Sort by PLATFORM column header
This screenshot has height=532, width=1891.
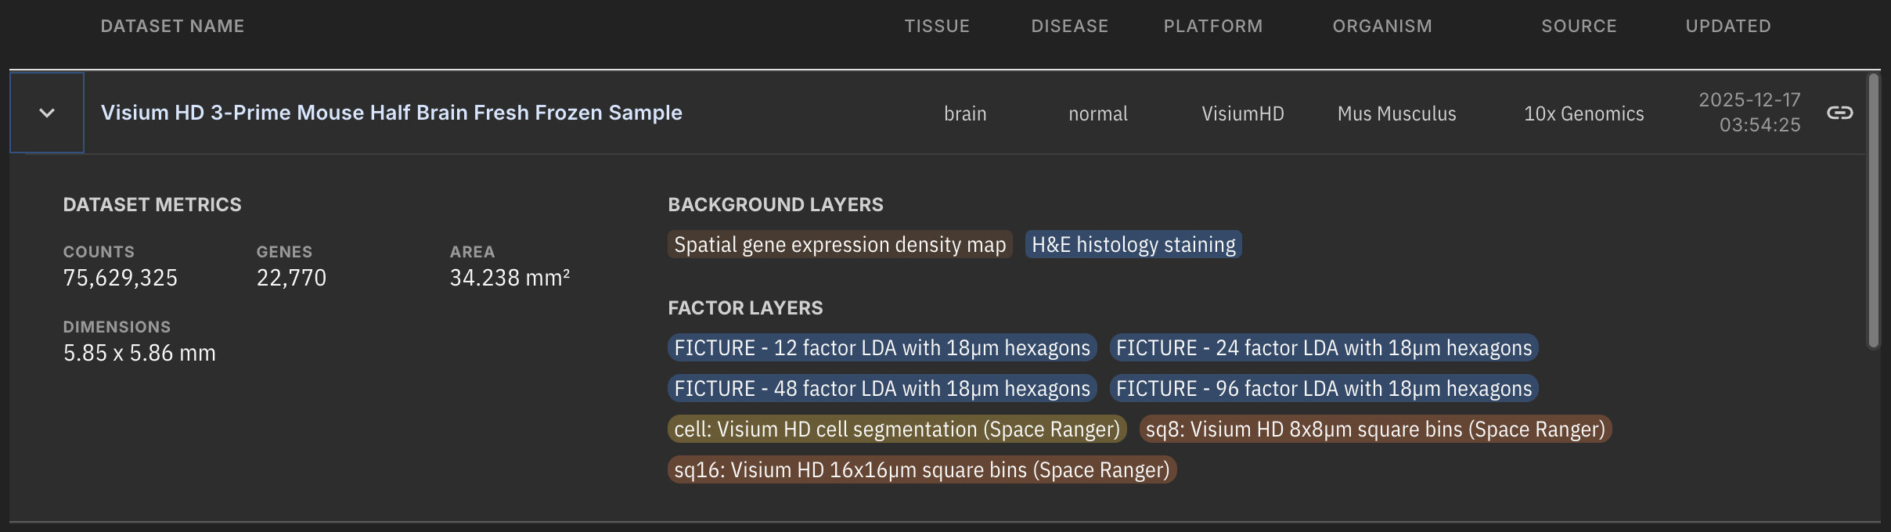tap(1213, 26)
